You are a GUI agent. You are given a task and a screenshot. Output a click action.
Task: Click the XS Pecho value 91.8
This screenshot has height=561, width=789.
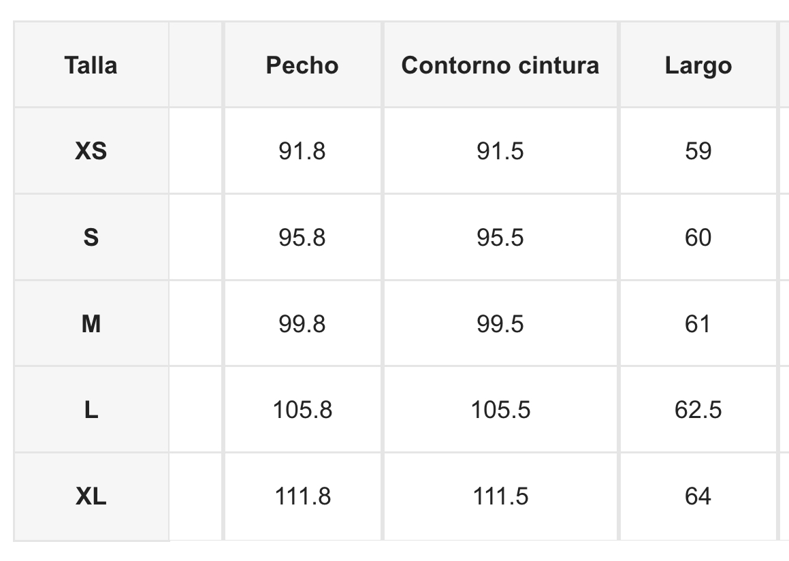[x=302, y=150]
